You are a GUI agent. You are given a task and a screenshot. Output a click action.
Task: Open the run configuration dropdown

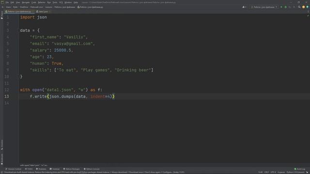264,7
